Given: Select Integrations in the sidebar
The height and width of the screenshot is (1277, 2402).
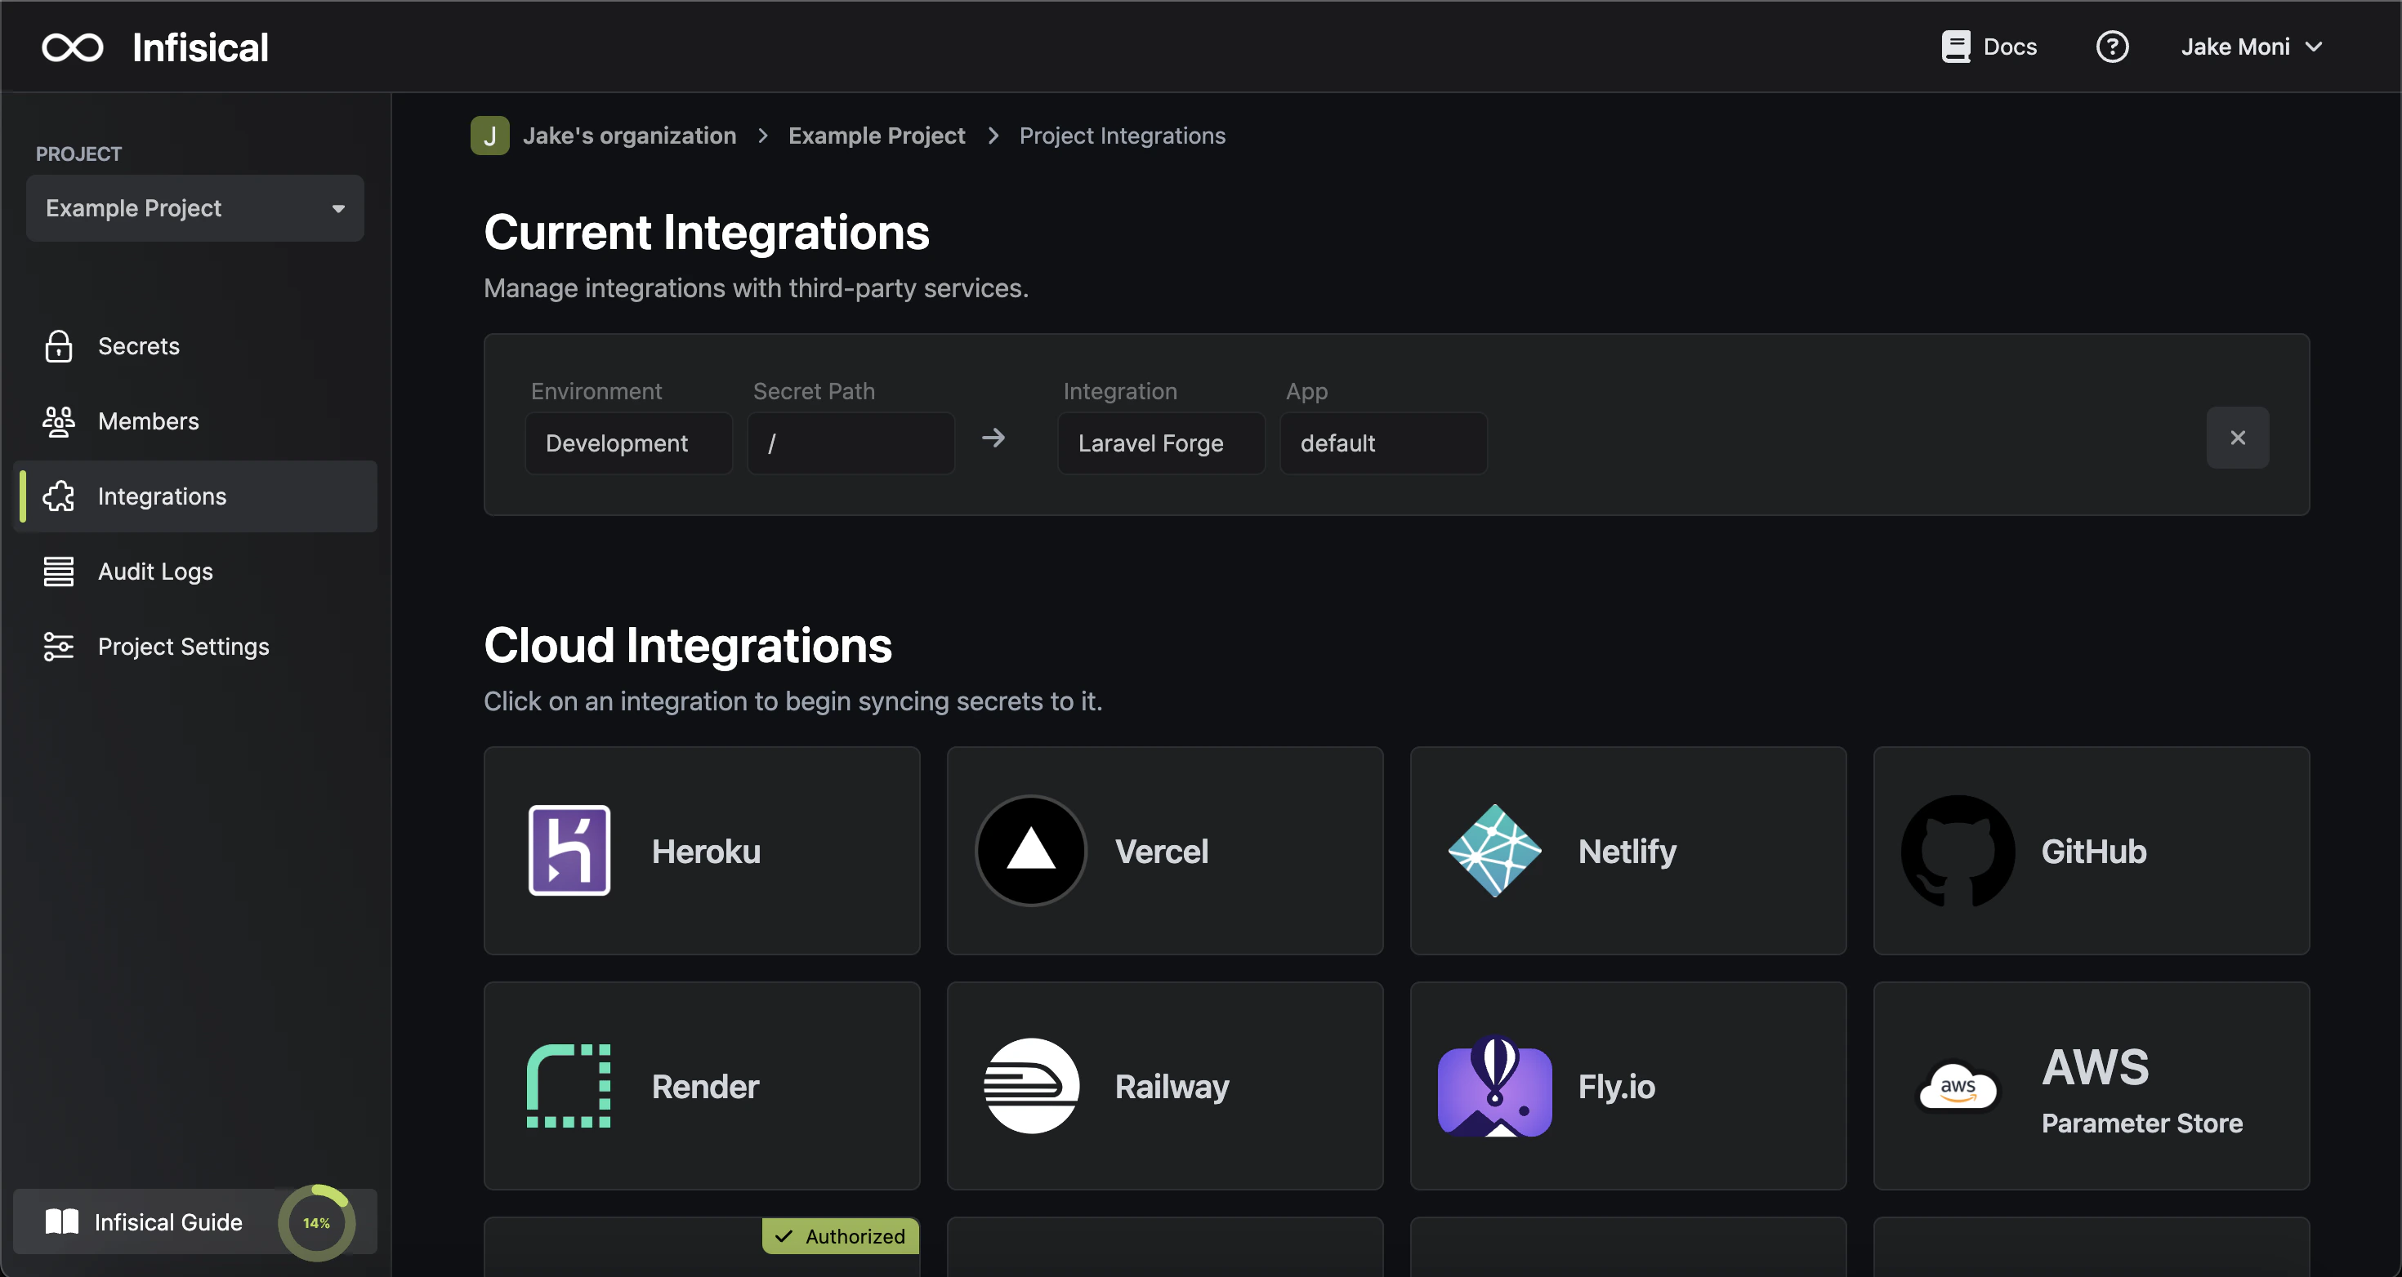Looking at the screenshot, I should [x=195, y=496].
